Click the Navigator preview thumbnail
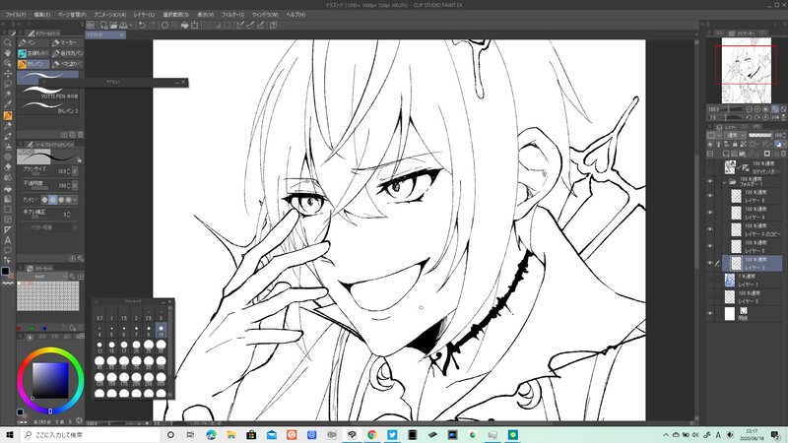788x443 pixels. 747,70
